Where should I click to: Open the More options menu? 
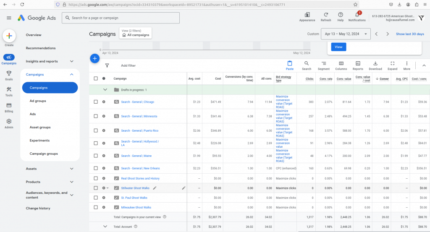click(406, 65)
